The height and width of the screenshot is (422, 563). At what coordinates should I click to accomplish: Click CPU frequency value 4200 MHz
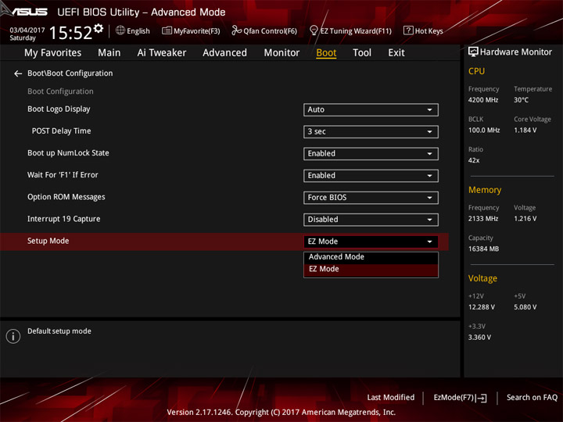coord(483,100)
